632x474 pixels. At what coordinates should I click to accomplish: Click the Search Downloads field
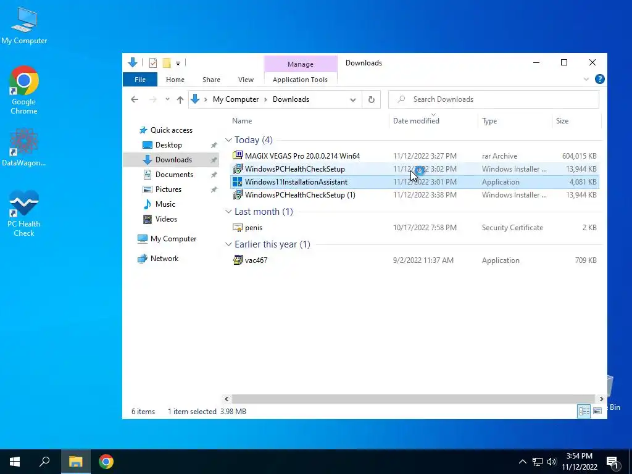click(493, 99)
